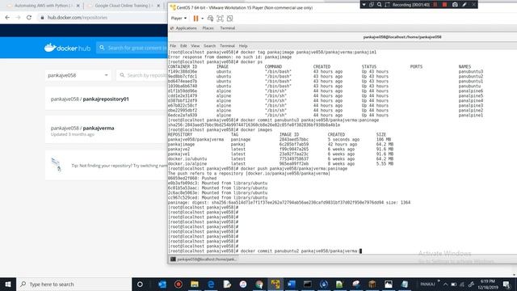The height and width of the screenshot is (291, 517).
Task: Take a screenshot with recorder camera icon
Action: (x=455, y=5)
